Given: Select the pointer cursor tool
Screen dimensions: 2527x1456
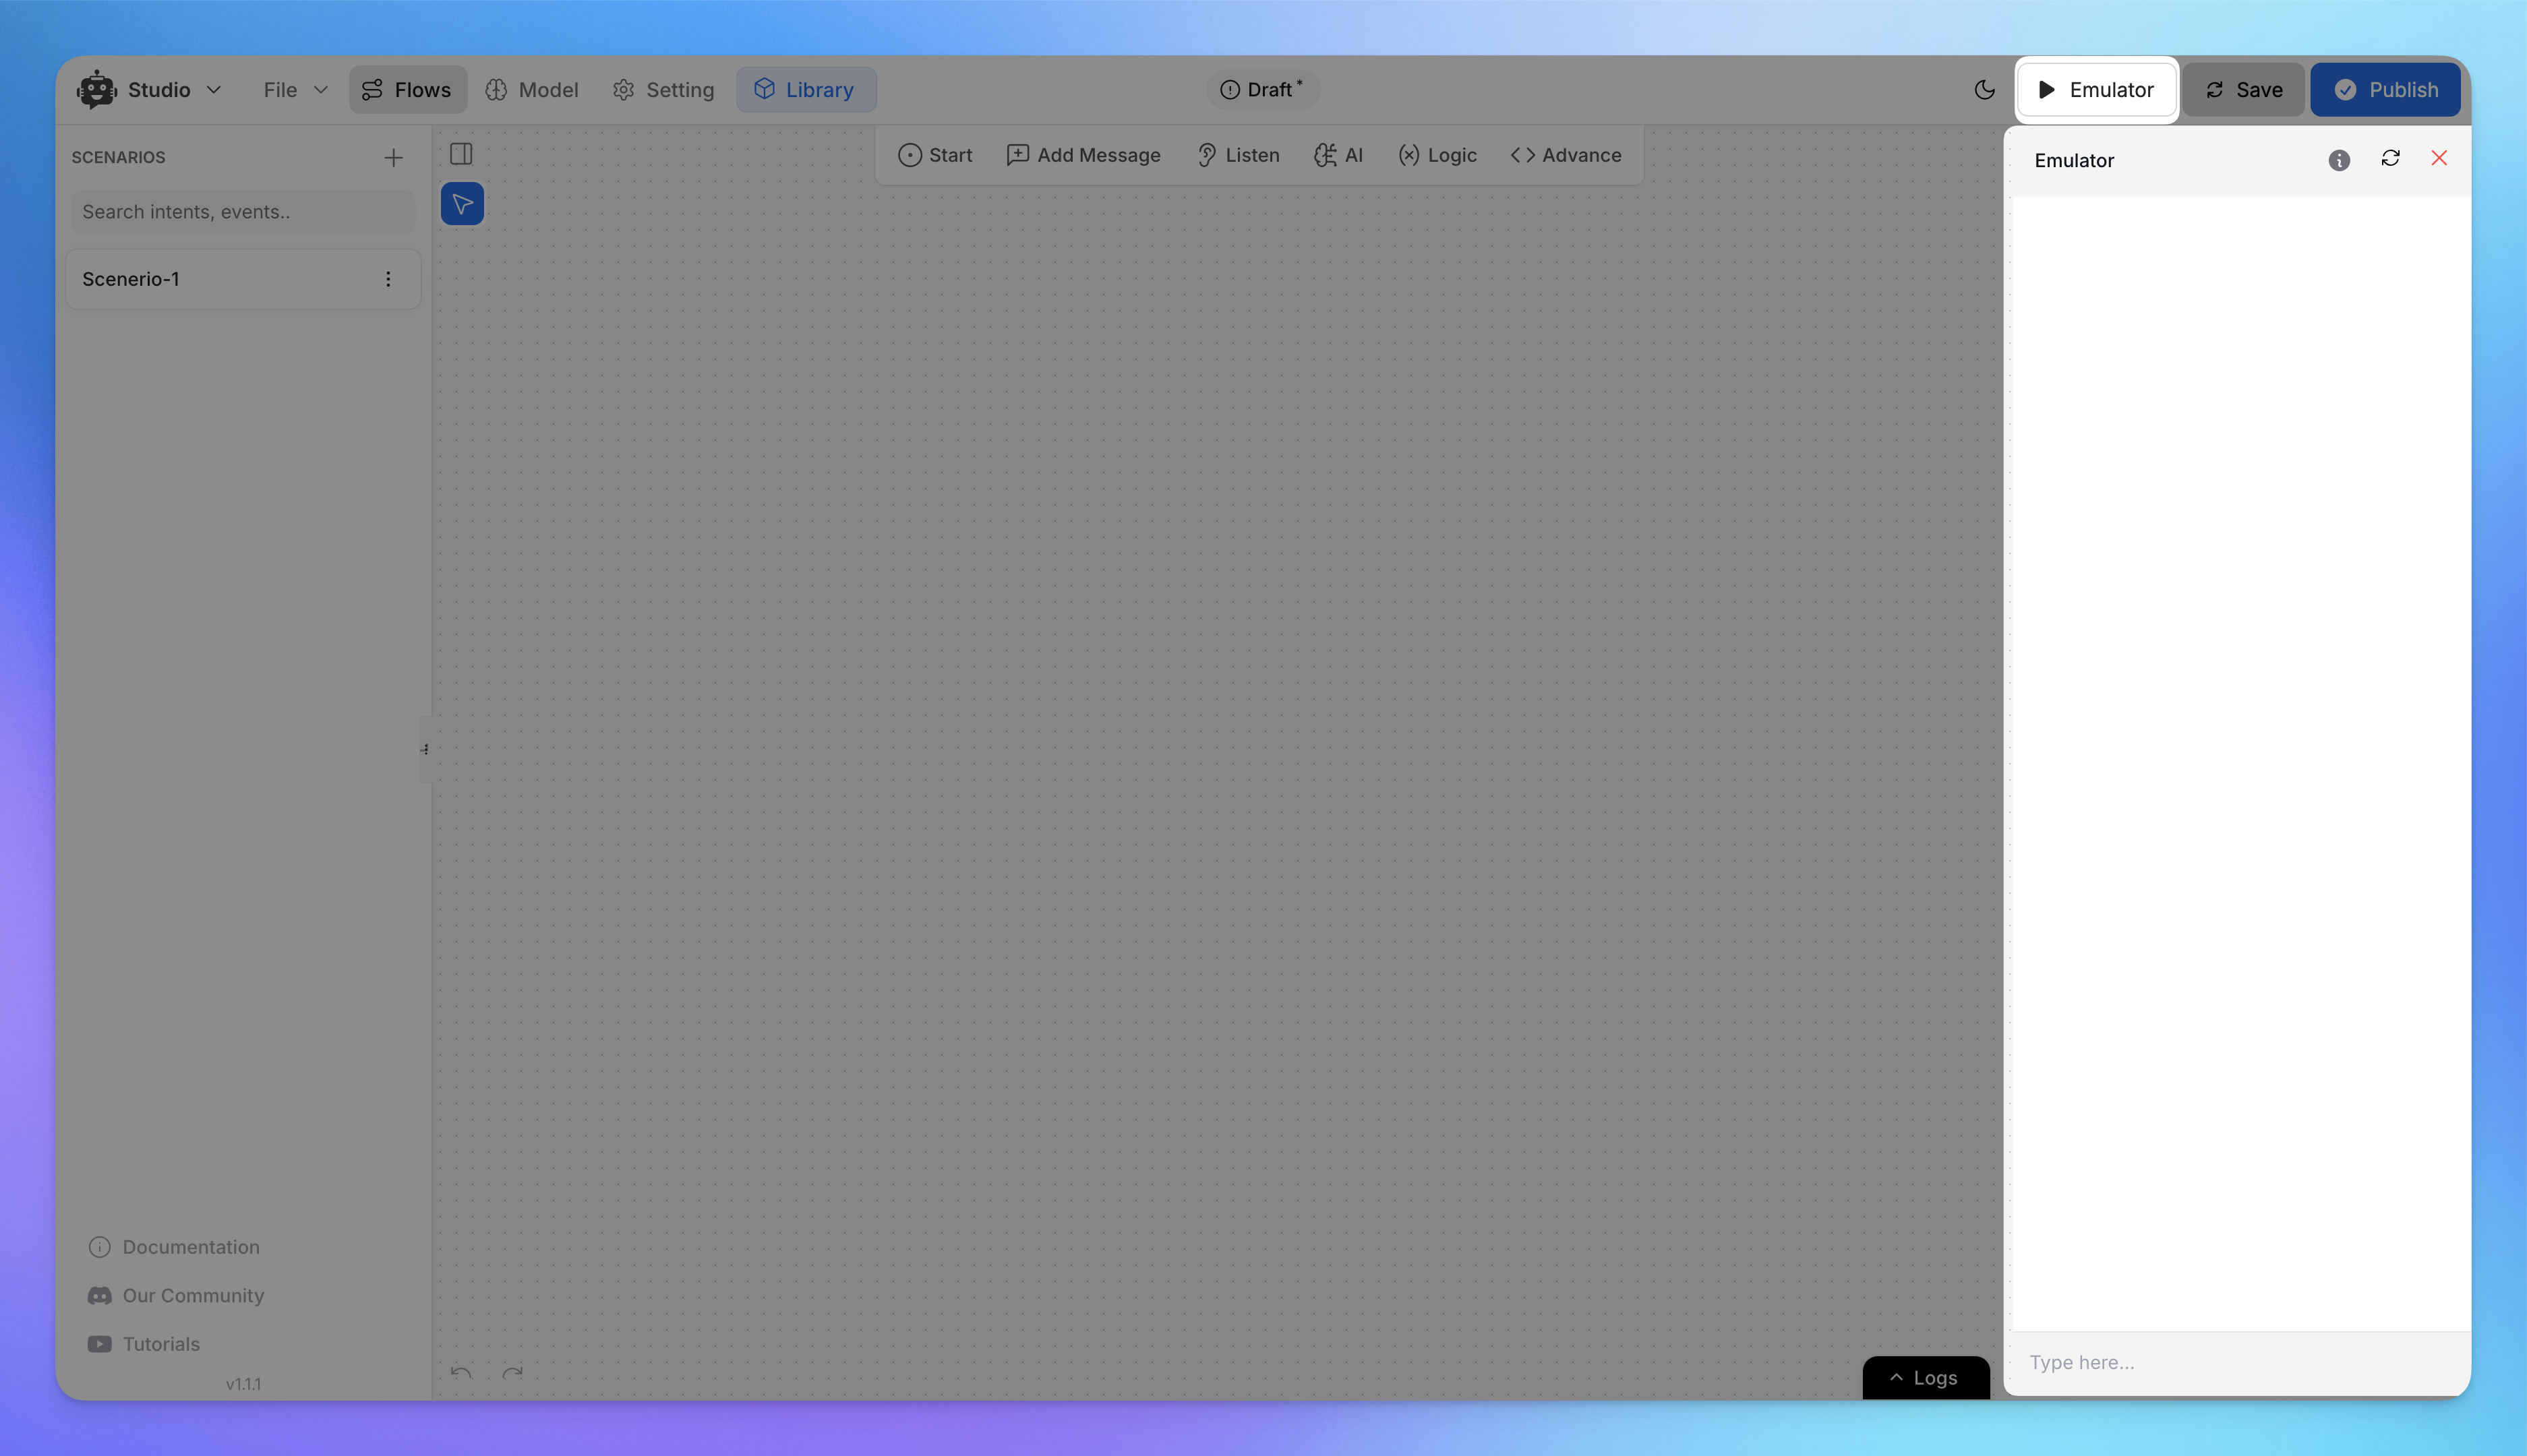Looking at the screenshot, I should point(462,204).
